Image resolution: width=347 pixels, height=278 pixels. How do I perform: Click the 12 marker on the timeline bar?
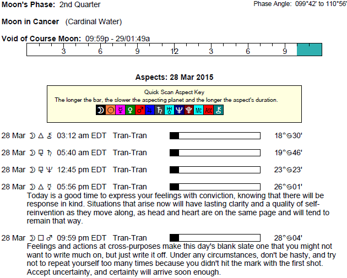point(174,51)
